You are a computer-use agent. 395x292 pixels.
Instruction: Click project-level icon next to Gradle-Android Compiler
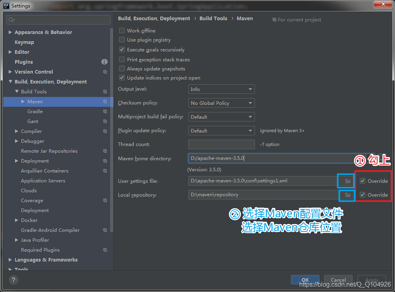(105, 230)
